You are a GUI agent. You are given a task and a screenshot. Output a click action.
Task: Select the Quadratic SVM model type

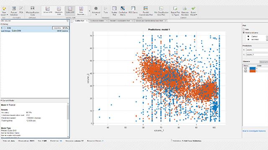[x=59, y=11]
